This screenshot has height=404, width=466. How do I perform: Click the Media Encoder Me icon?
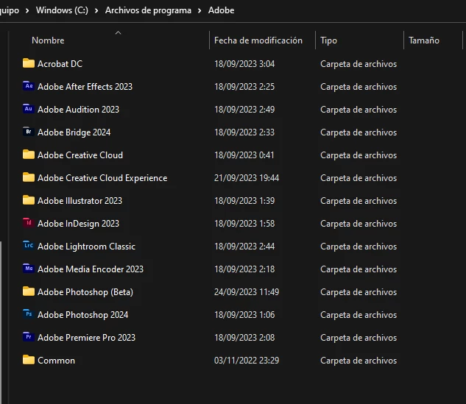point(29,269)
